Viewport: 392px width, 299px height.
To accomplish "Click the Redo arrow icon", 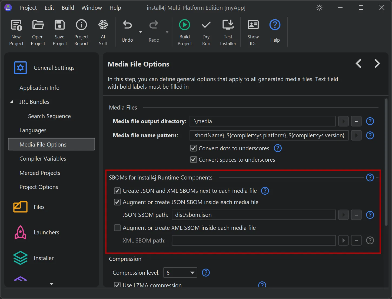I will (154, 25).
